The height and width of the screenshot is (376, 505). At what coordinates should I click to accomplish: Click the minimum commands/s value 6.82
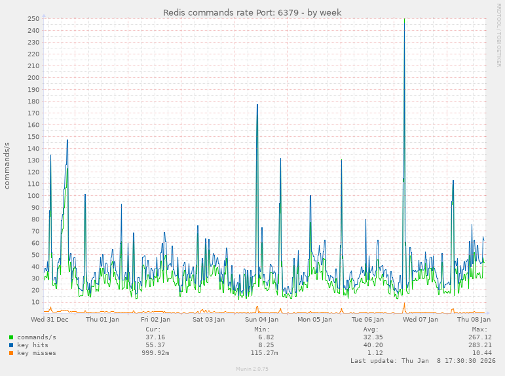coord(266,337)
